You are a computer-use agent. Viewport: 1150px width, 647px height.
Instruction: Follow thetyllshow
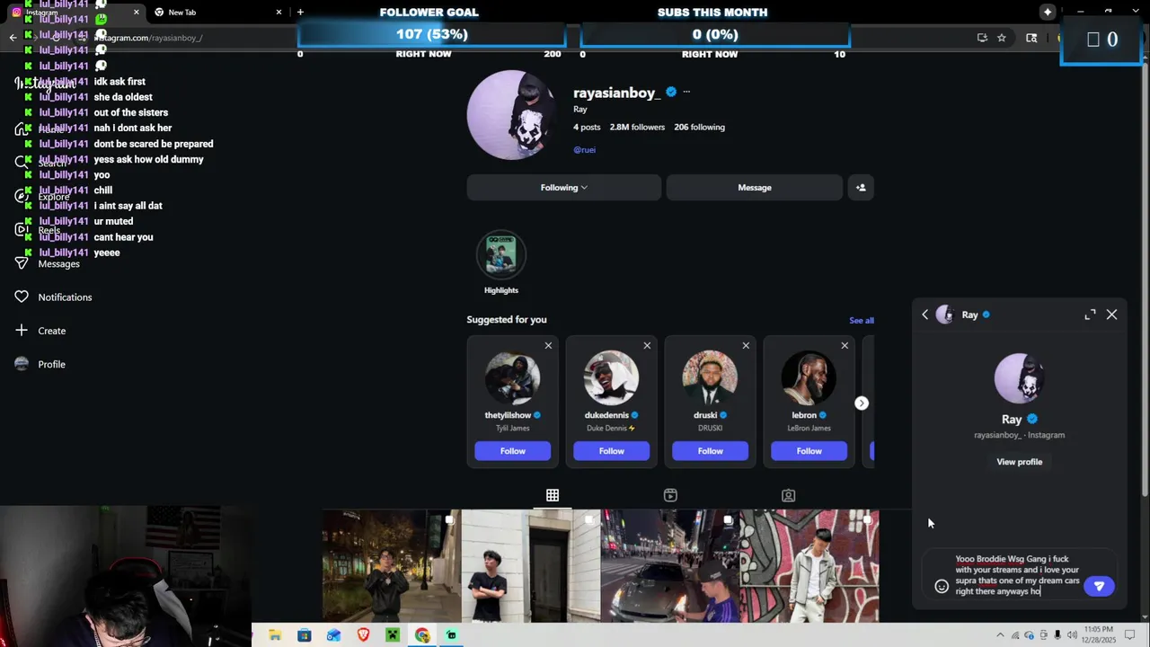(512, 451)
